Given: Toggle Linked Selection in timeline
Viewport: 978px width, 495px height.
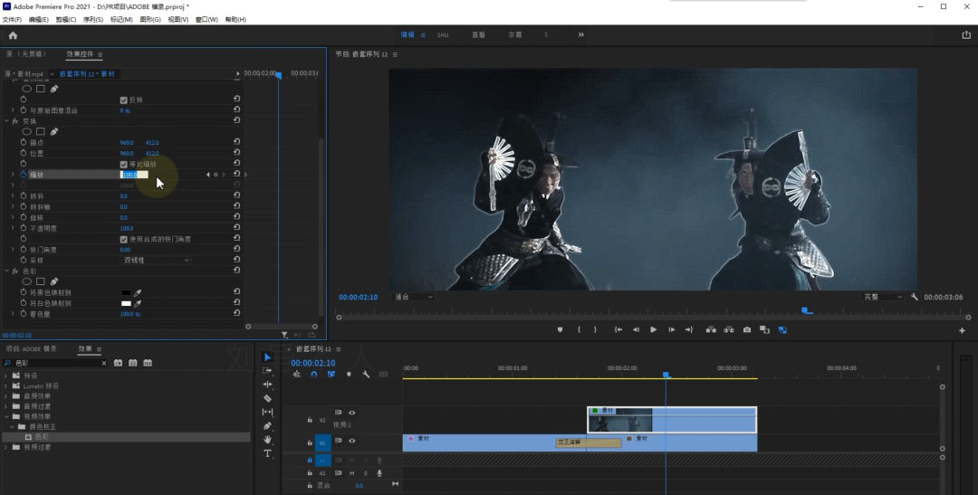Looking at the screenshot, I should 331,374.
